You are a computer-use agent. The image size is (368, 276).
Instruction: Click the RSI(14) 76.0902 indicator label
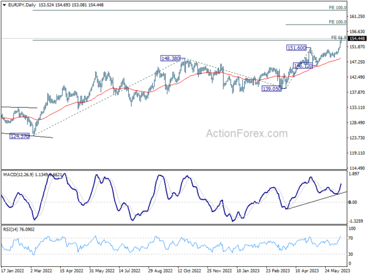(x=19, y=229)
